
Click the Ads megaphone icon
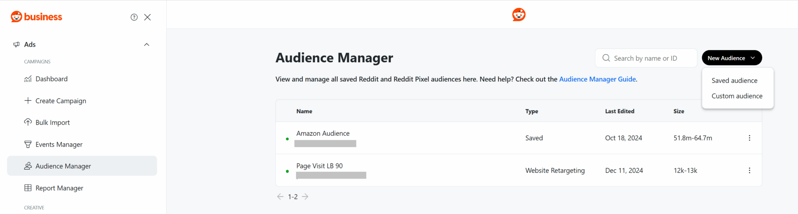[x=16, y=44]
